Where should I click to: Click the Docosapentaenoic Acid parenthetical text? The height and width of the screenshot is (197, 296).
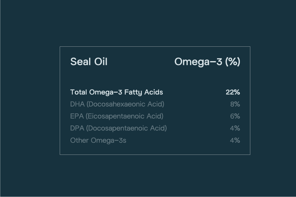126,128
